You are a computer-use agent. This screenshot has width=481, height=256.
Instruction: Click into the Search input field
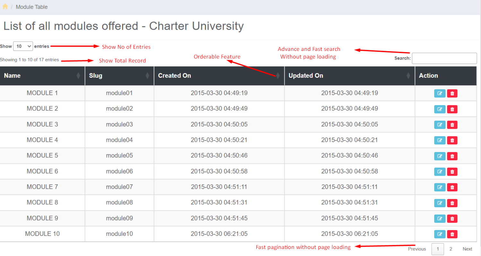coord(444,58)
